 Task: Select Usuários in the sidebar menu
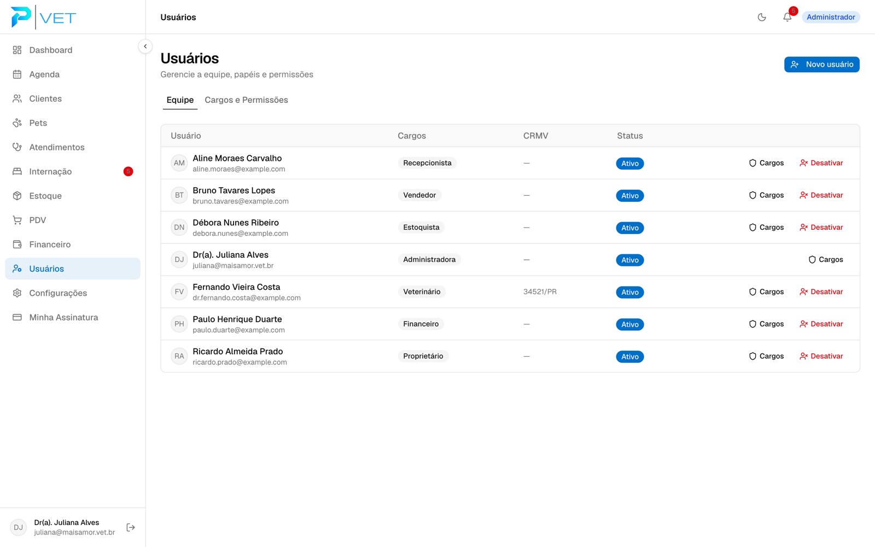73,269
